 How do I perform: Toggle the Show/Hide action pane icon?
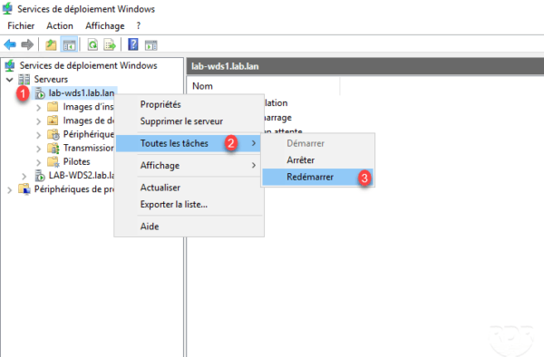tap(151, 45)
